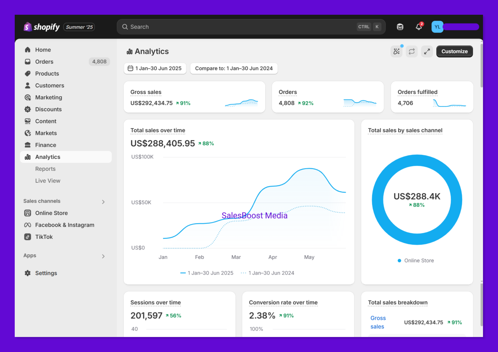The image size is (498, 352).
Task: Go to Reports under Analytics
Action: [45, 169]
